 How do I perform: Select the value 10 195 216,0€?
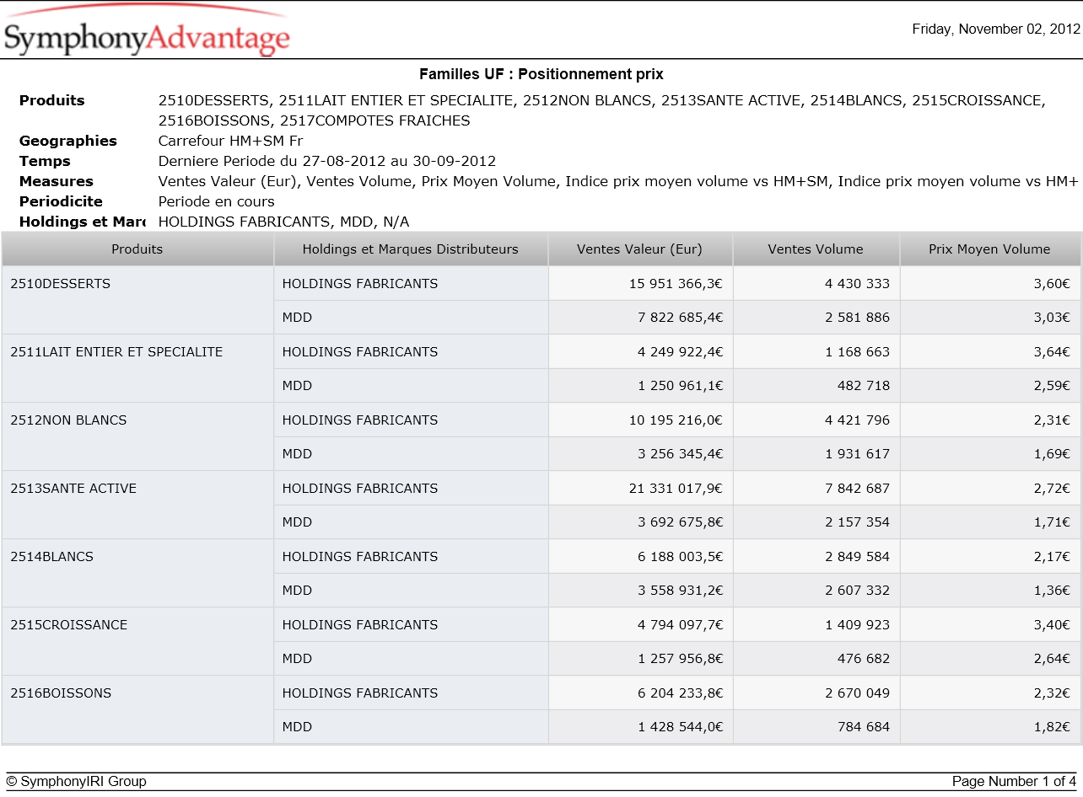click(676, 420)
